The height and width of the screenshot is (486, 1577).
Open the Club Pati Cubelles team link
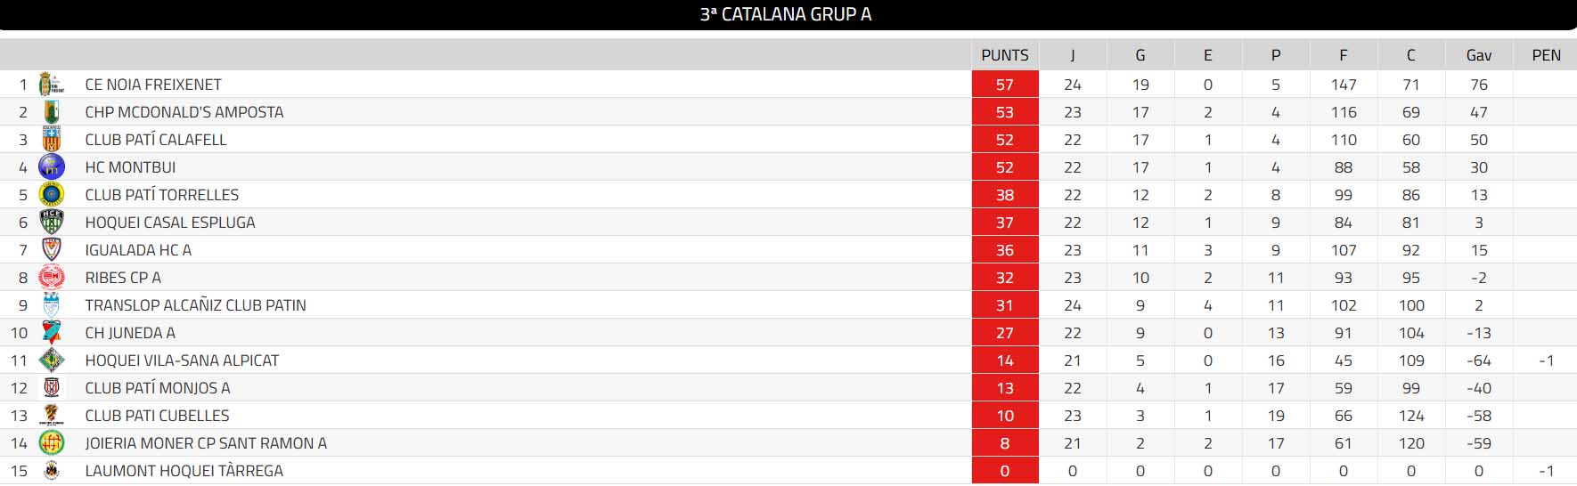coord(157,416)
